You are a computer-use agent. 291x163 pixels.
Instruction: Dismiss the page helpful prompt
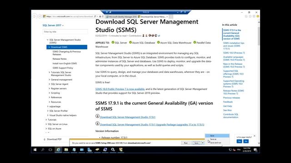(255, 136)
